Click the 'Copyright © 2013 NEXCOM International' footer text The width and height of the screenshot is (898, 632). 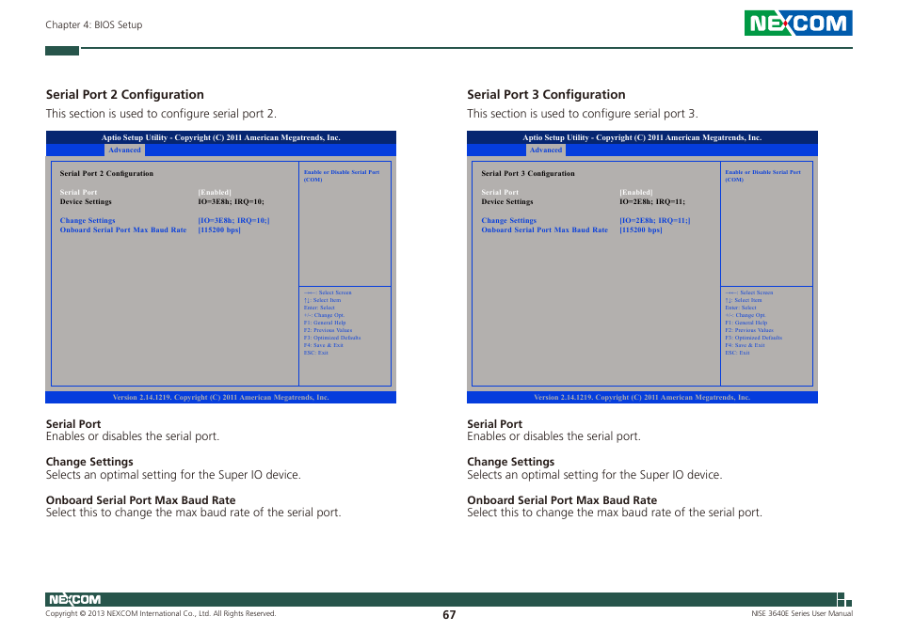tap(161, 614)
